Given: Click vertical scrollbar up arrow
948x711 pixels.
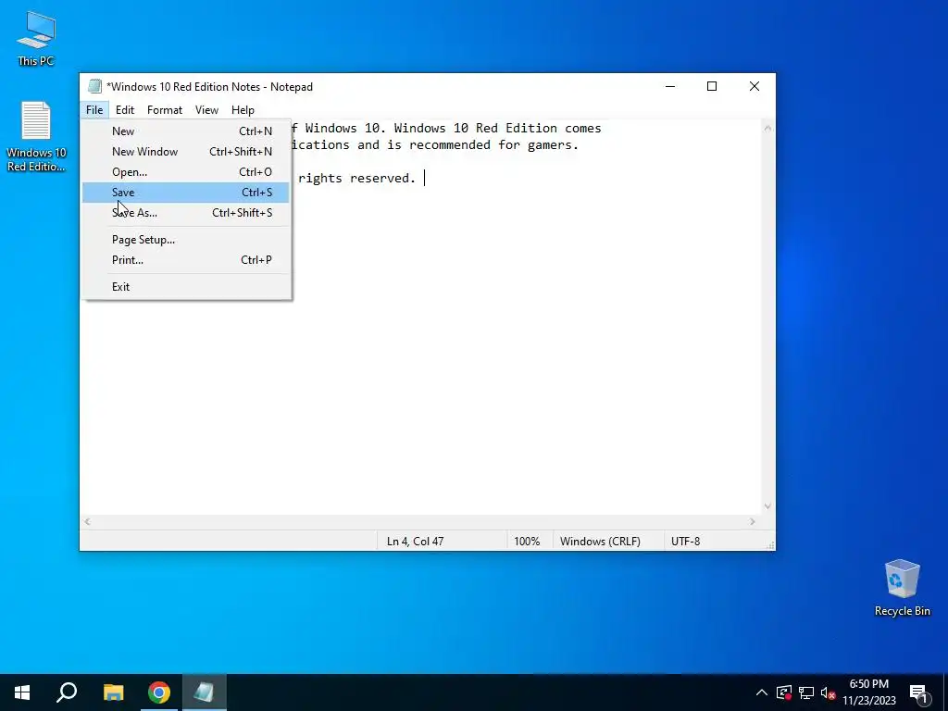Looking at the screenshot, I should 767,128.
